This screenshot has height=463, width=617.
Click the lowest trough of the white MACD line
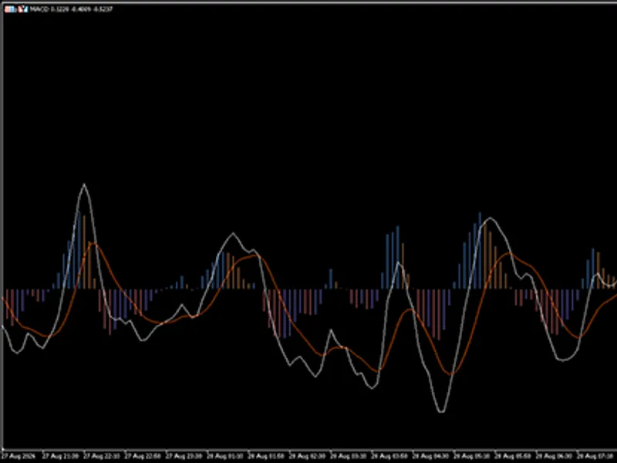coord(441,411)
